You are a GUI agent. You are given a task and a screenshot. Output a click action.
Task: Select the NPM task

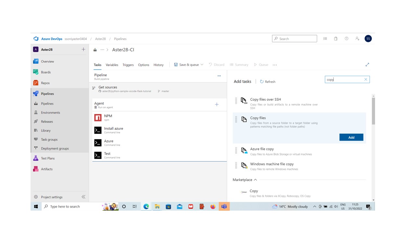tap(160, 117)
